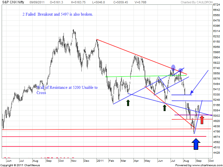This screenshot has width=223, height=167.
Task: Click the red up arrow near 5002
Action: [x=202, y=120]
